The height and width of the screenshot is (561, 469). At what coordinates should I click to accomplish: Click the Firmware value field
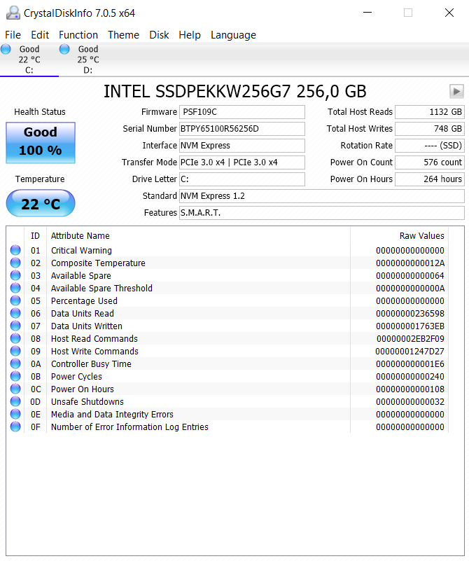pyautogui.click(x=242, y=112)
